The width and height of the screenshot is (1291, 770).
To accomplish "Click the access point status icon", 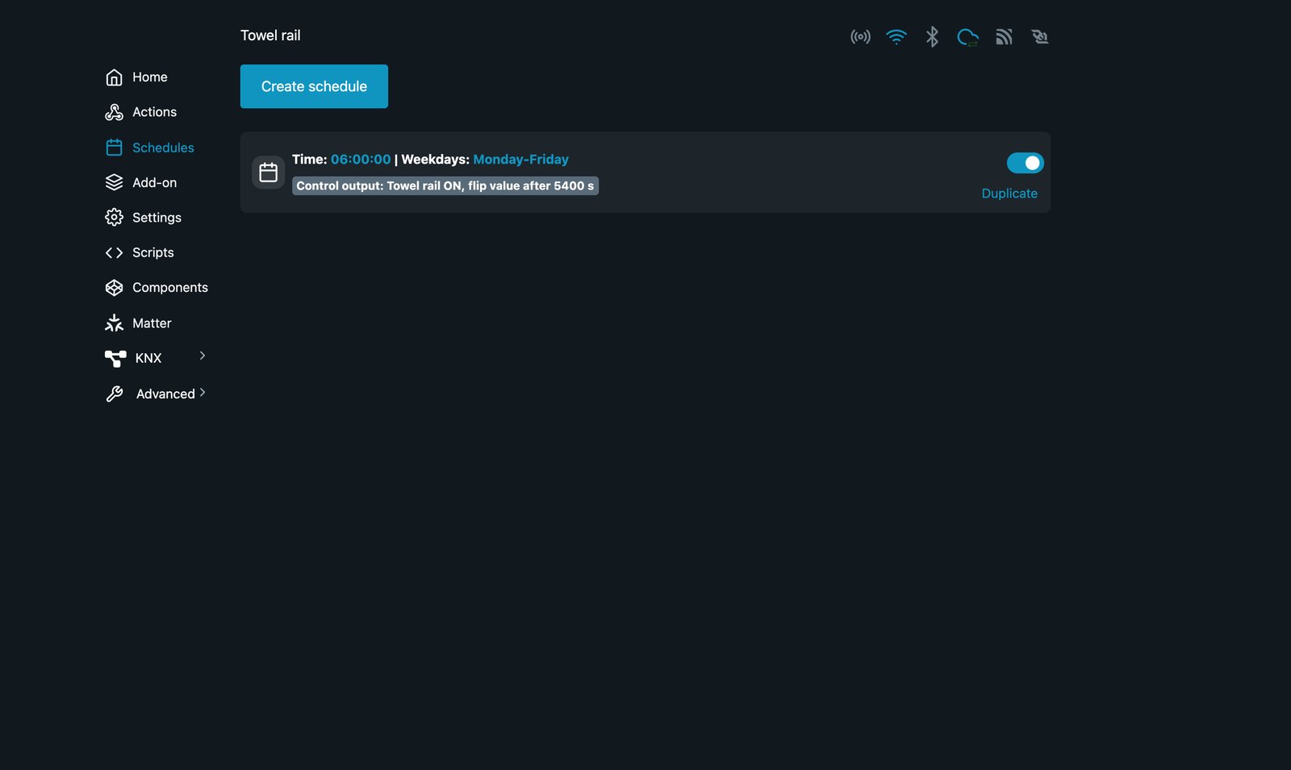I will (x=860, y=36).
